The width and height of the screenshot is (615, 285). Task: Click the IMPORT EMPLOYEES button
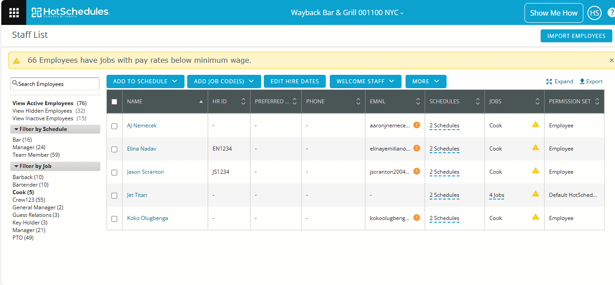(x=576, y=36)
